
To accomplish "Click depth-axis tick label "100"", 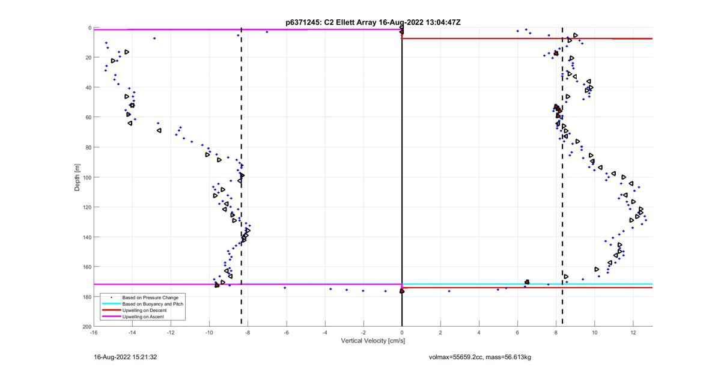I will 86,177.
